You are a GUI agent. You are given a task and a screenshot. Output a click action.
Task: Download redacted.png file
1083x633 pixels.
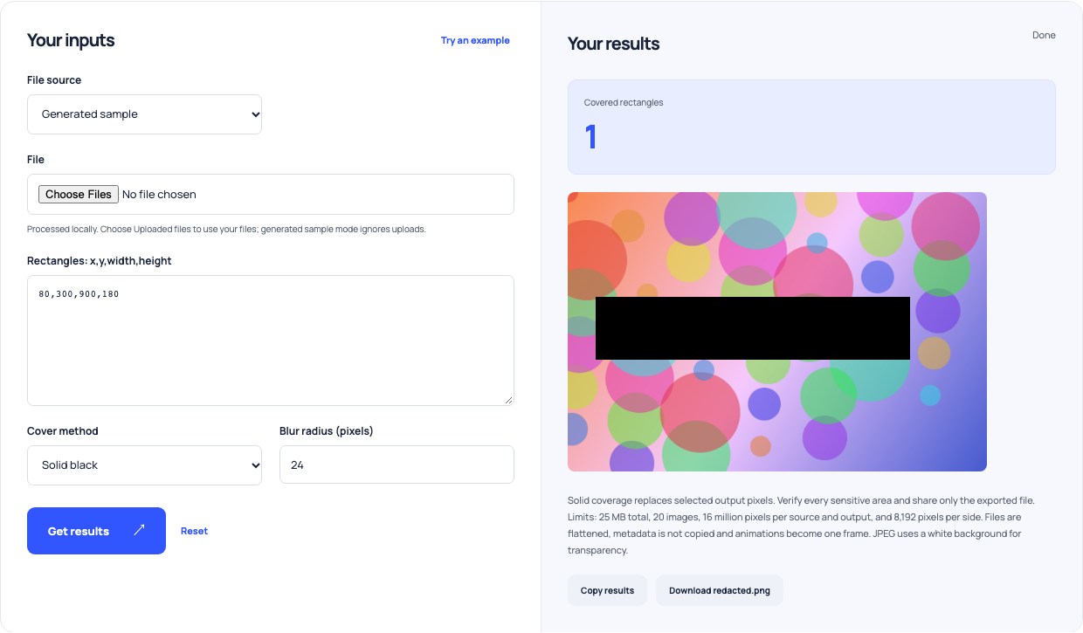point(720,590)
